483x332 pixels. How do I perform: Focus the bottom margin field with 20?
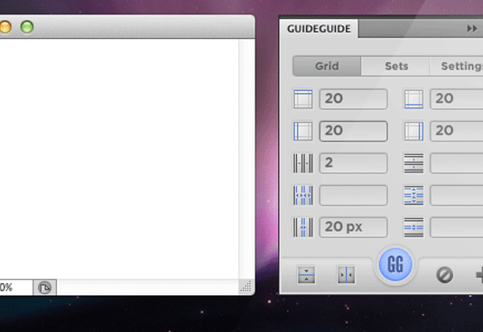point(457,98)
